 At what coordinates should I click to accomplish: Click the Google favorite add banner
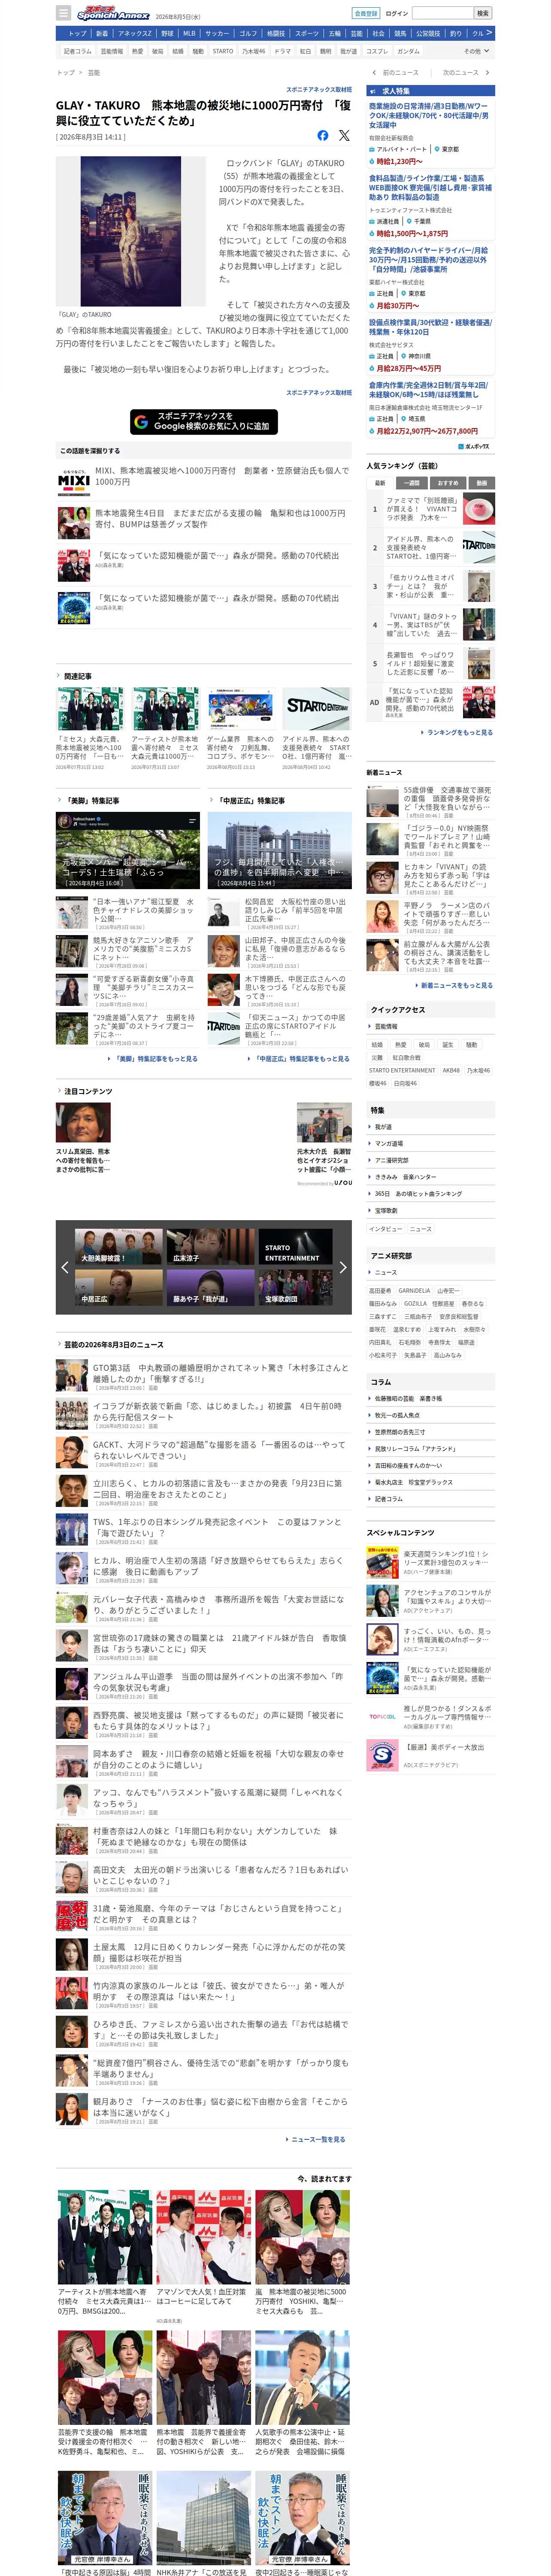pos(204,422)
